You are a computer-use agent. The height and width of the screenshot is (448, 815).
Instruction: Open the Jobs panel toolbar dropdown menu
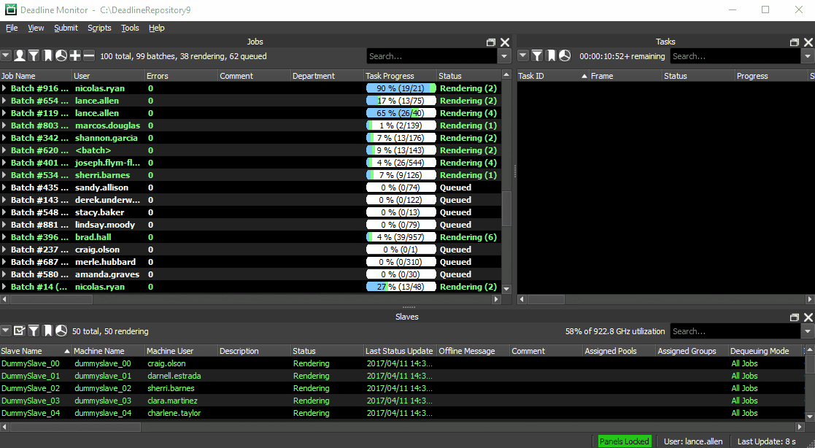coord(6,55)
